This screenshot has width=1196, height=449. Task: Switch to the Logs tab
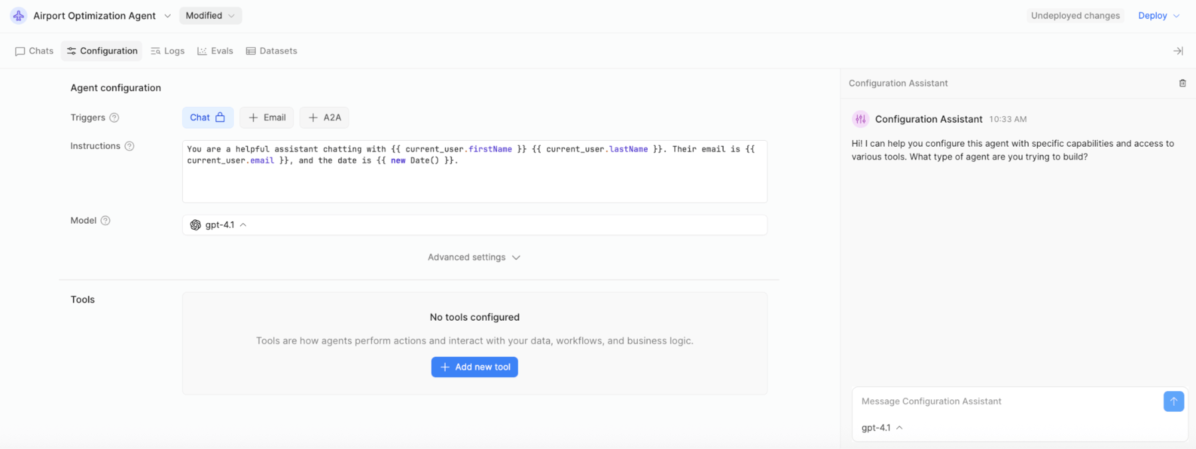(x=167, y=51)
